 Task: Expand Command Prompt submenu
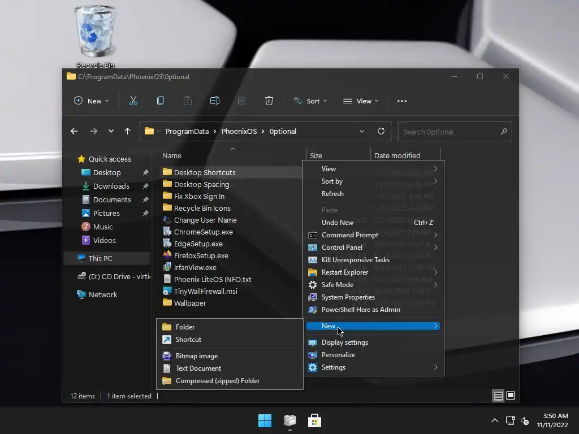tap(373, 235)
